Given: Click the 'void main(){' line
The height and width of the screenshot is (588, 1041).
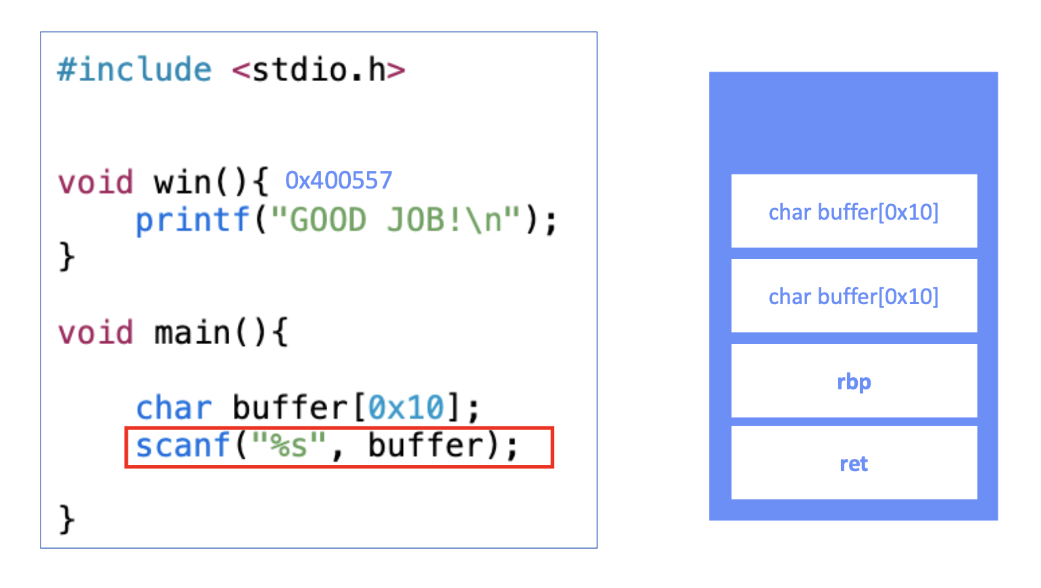Looking at the screenshot, I should point(173,333).
